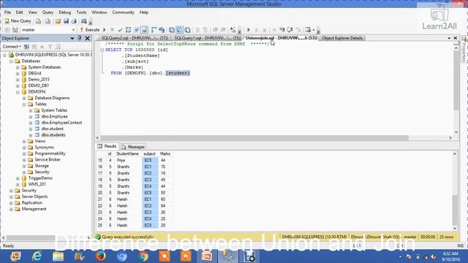This screenshot has height=263, width=468.
Task: Expand the Views folder
Action: (24, 141)
